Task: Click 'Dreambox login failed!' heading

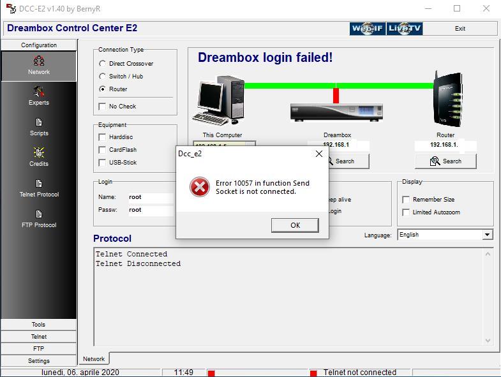Action: (x=265, y=57)
